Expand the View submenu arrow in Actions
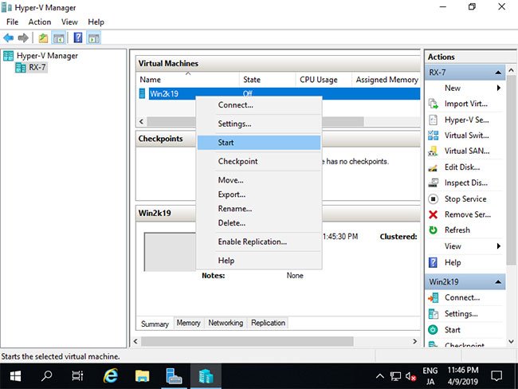This screenshot has width=518, height=389. [x=499, y=246]
